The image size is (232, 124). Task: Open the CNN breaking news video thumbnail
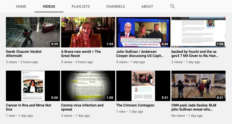click(143, 32)
